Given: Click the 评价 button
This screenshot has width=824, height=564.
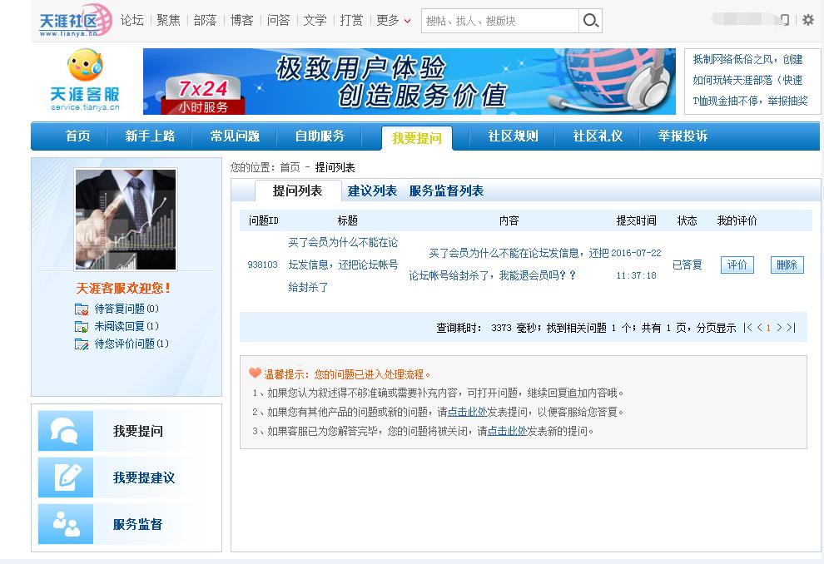Looking at the screenshot, I should (x=737, y=263).
